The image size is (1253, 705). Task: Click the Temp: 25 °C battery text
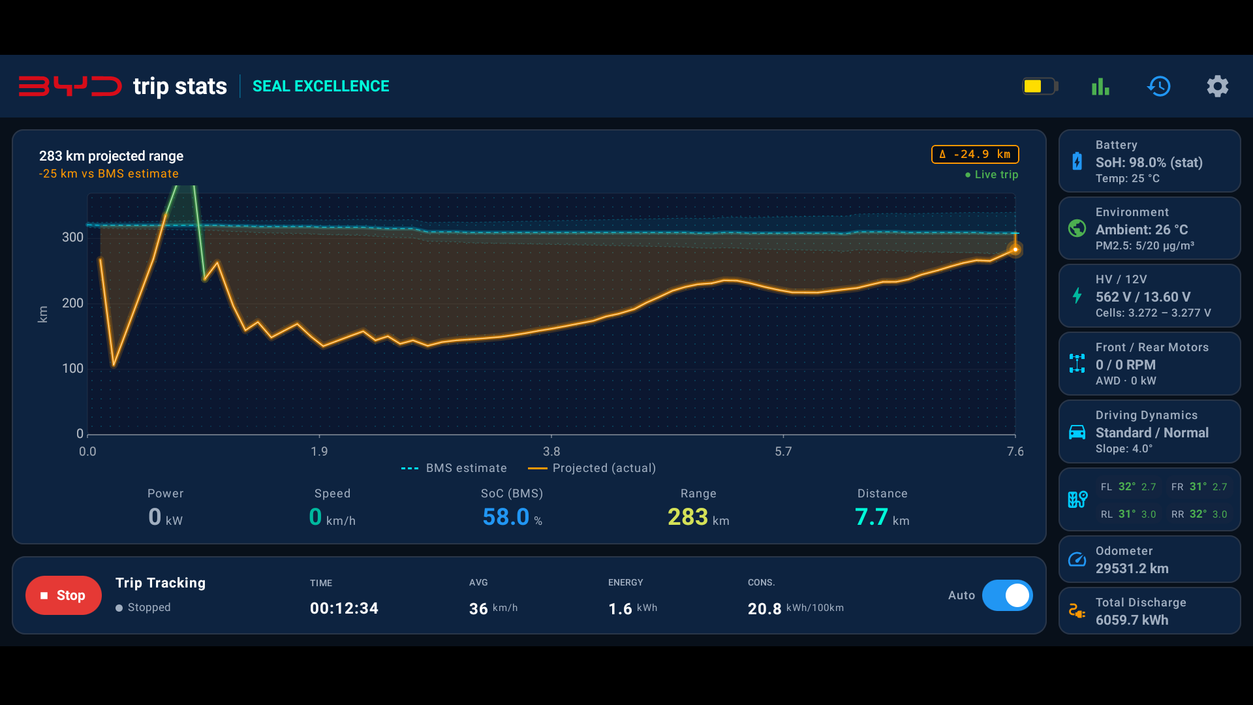point(1127,179)
